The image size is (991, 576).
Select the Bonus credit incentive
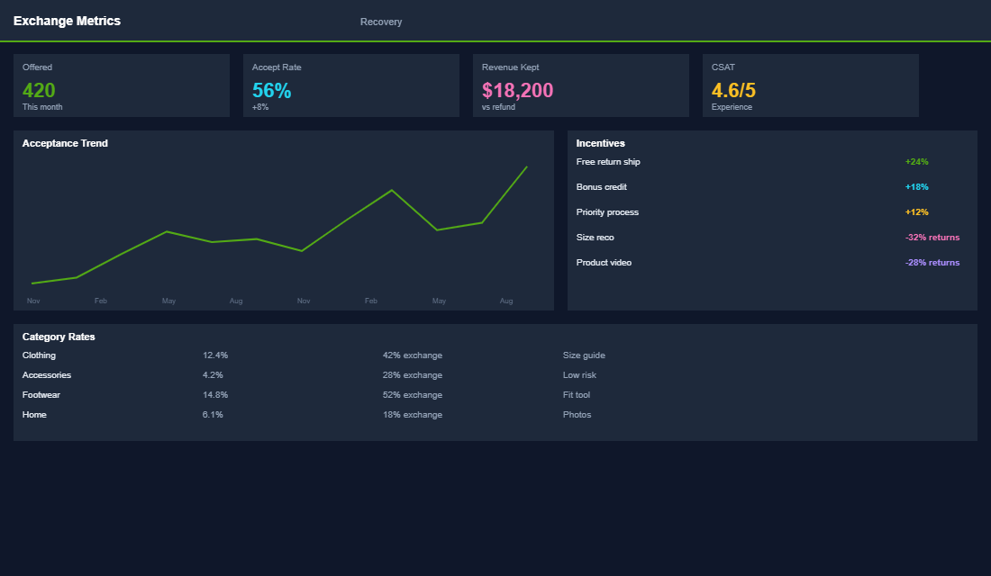pyautogui.click(x=601, y=186)
